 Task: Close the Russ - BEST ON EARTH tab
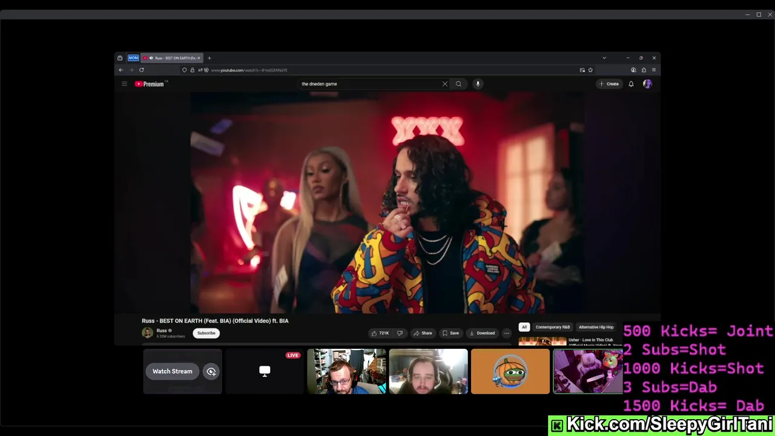pos(199,58)
